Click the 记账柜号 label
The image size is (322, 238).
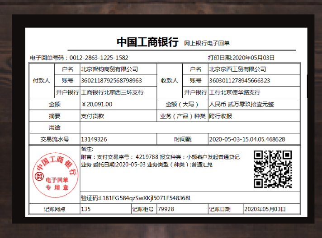pos(143,209)
